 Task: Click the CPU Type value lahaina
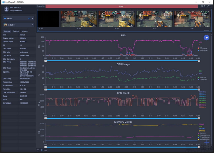(x=23, y=49)
